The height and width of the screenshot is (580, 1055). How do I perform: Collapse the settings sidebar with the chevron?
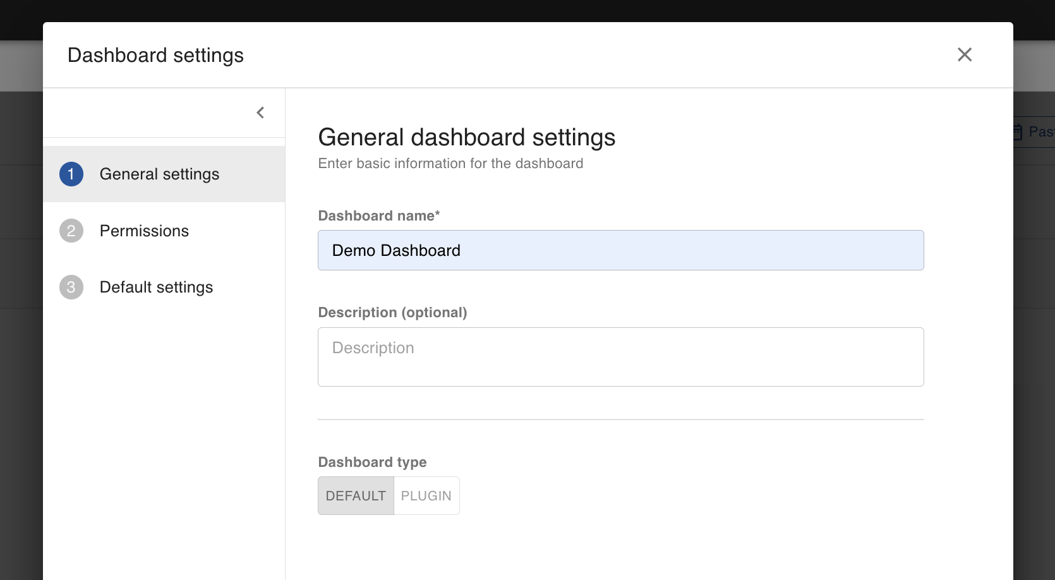[x=260, y=112]
